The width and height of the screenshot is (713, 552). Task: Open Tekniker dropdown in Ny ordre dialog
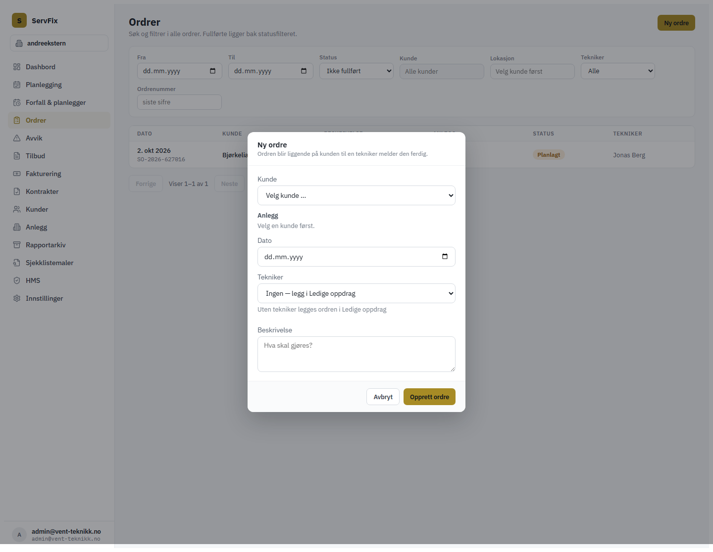(356, 293)
